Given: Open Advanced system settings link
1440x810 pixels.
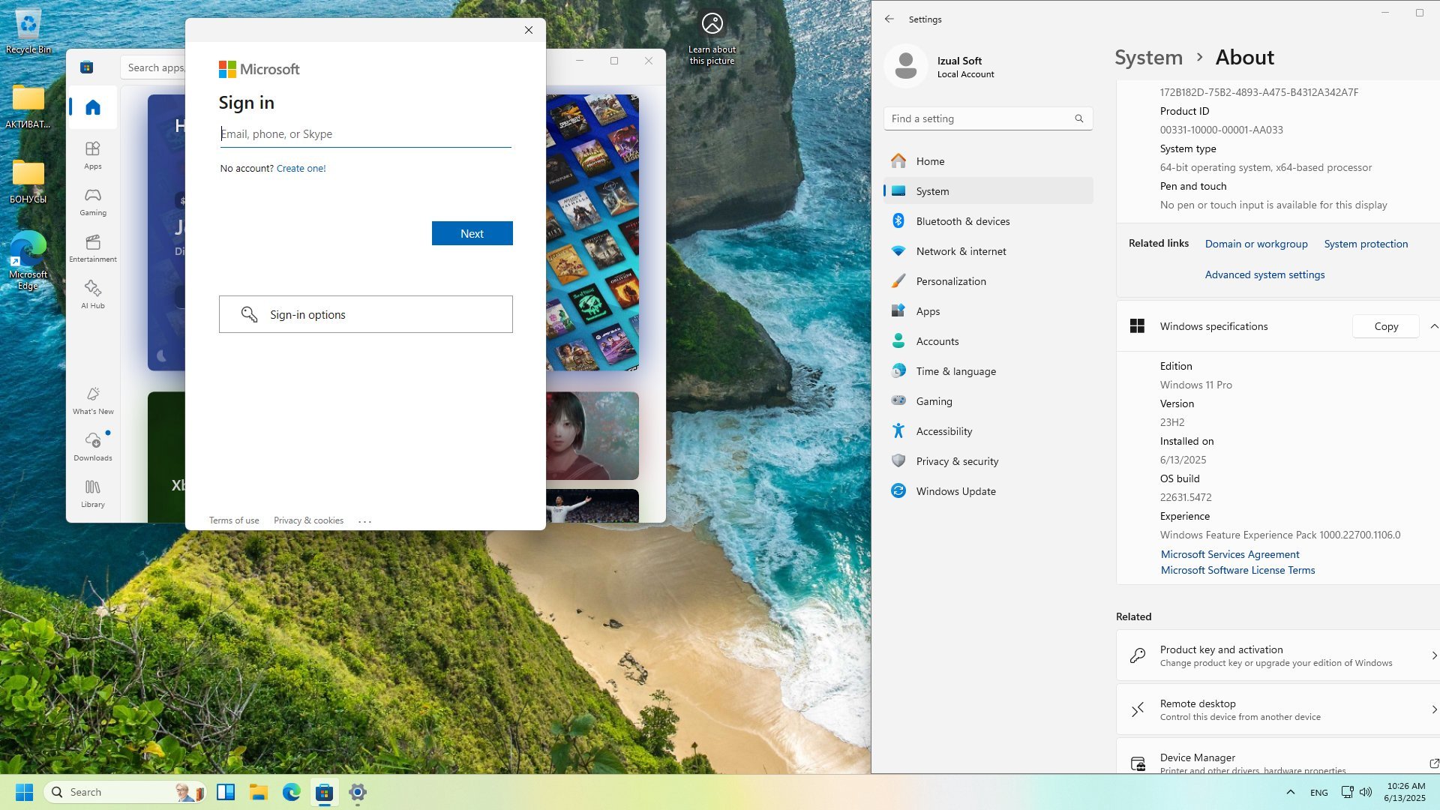Looking at the screenshot, I should (1264, 274).
